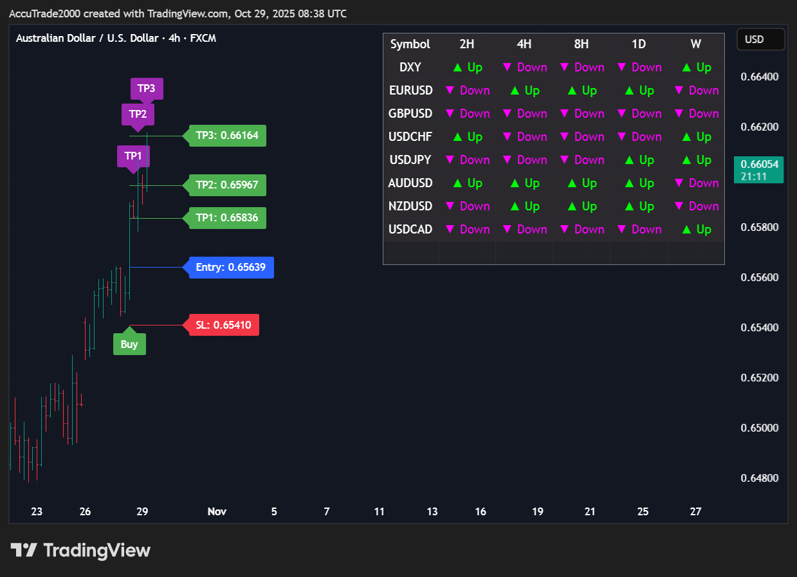Click the TP1: 0.65836 target label
This screenshot has width=797, height=577.
pyautogui.click(x=227, y=218)
